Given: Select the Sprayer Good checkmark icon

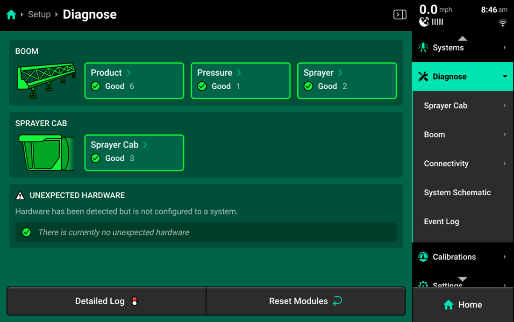Looking at the screenshot, I should click(x=308, y=86).
